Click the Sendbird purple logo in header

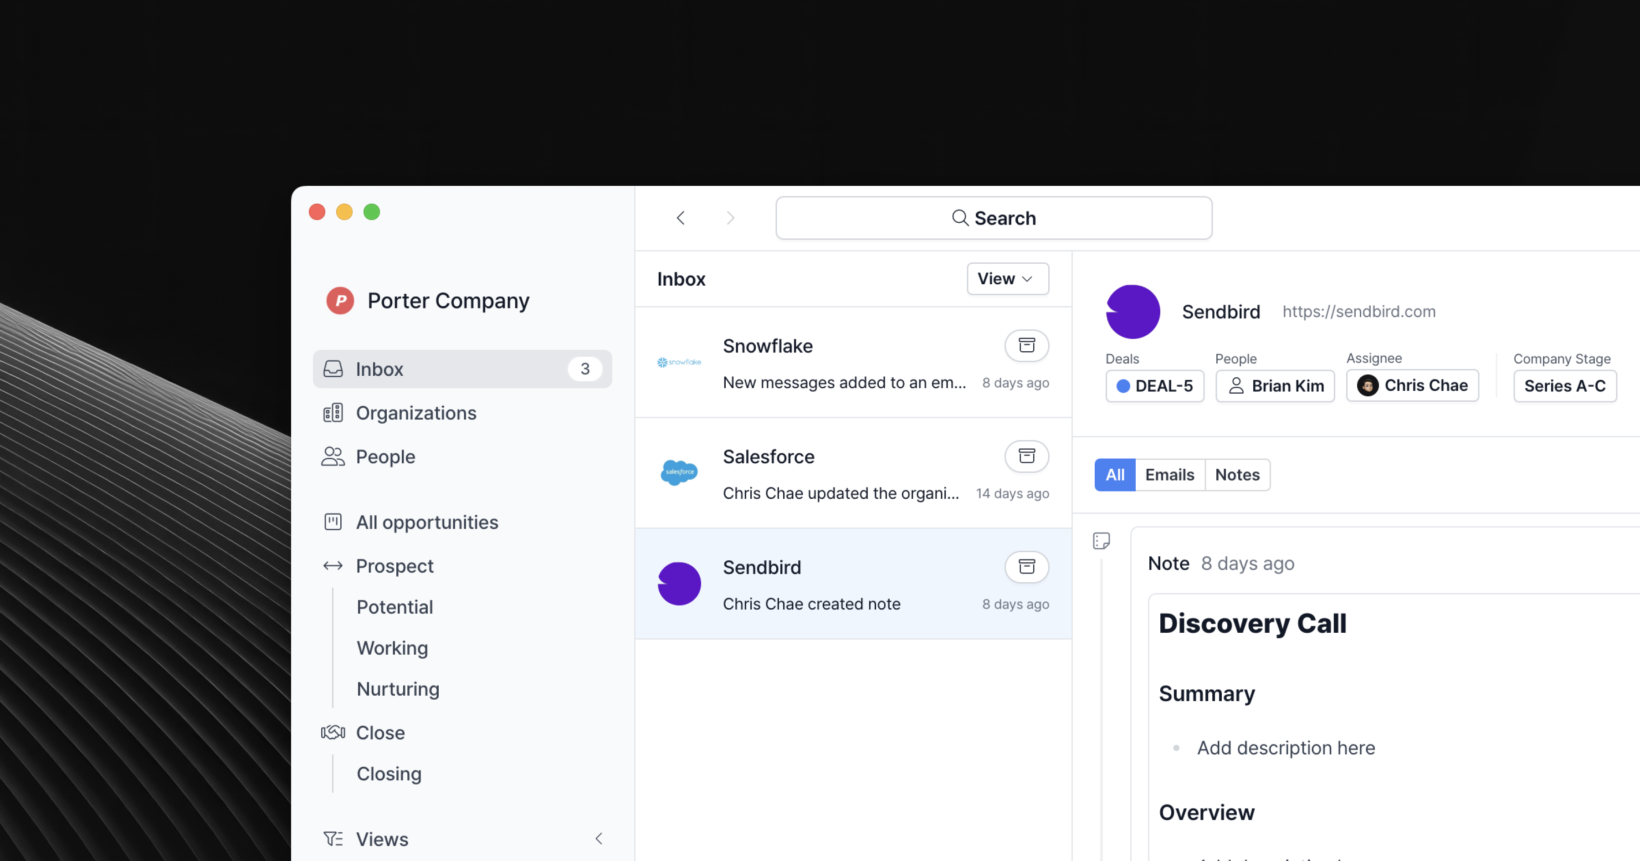coord(1133,312)
